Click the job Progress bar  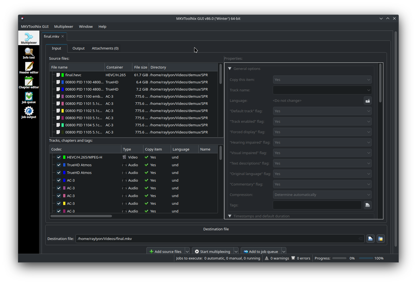tap(339, 258)
